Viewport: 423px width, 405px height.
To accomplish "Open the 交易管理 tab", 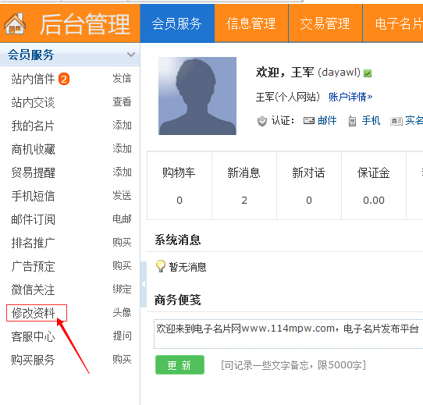I will [325, 23].
